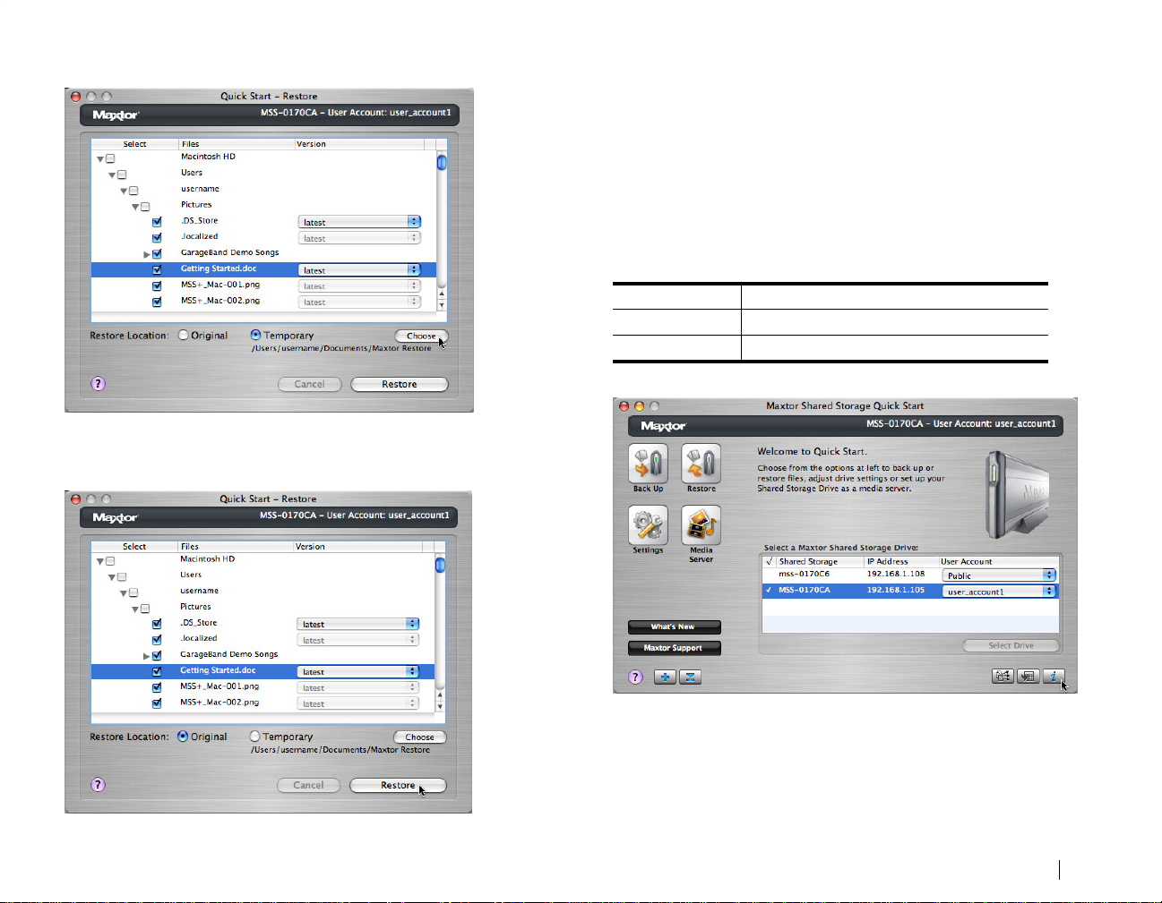Click the Shared Storage column header
This screenshot has width=1162, height=903.
point(820,562)
